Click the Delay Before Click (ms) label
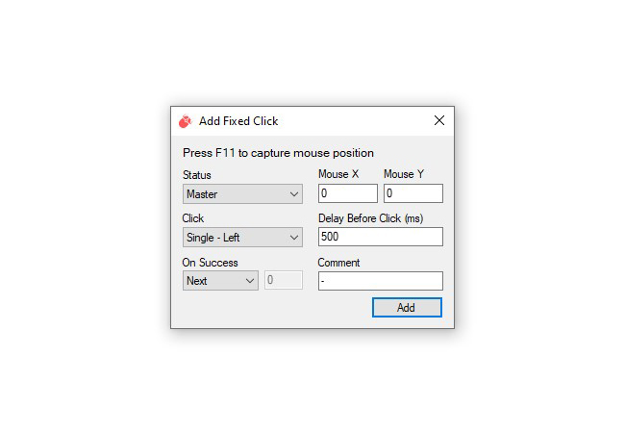This screenshot has height=432, width=625. (x=371, y=218)
